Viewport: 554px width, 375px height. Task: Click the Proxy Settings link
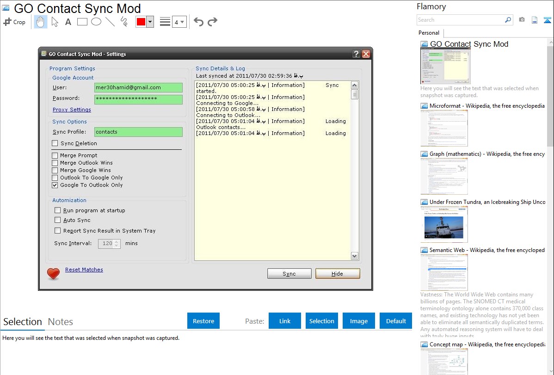pyautogui.click(x=72, y=110)
